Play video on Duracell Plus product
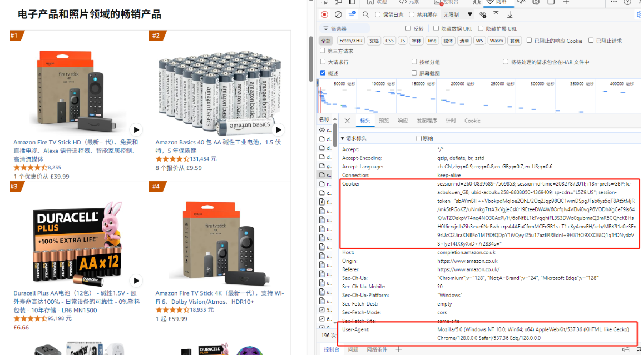This screenshot has width=643, height=355. pos(136,281)
